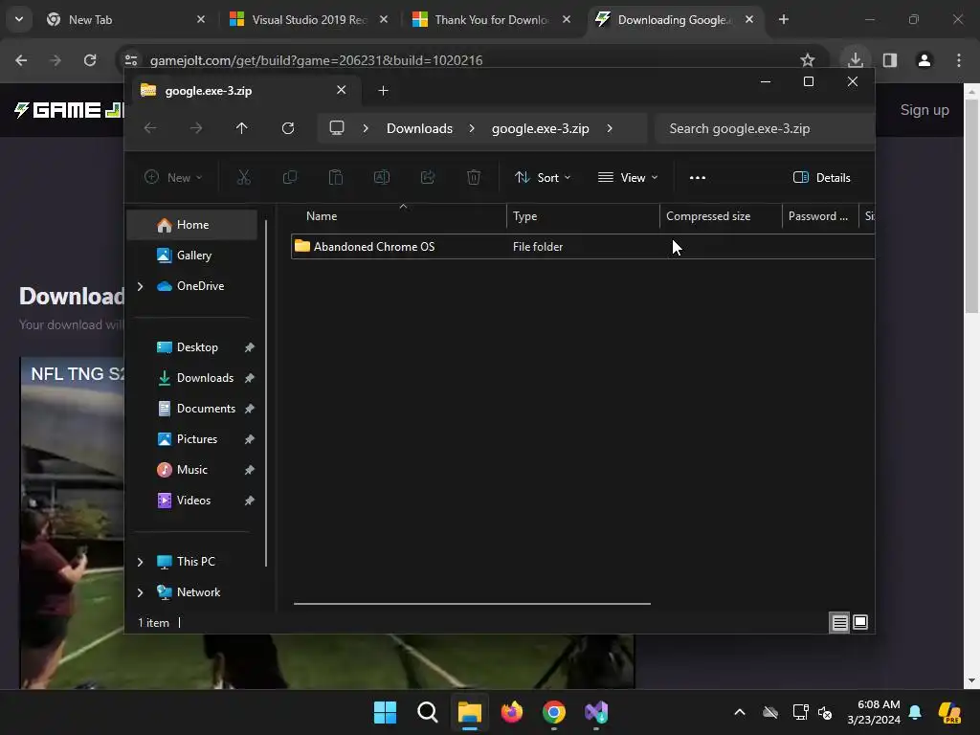The width and height of the screenshot is (980, 735).
Task: Click the Search google.exe-3.zip field
Action: point(765,128)
